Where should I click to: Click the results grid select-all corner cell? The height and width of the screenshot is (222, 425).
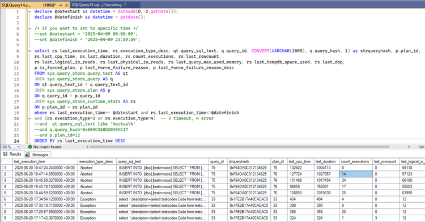(7, 161)
